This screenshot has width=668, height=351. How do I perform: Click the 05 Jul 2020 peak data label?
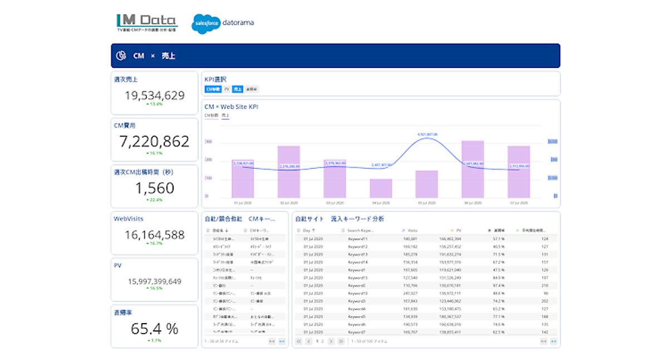(428, 134)
